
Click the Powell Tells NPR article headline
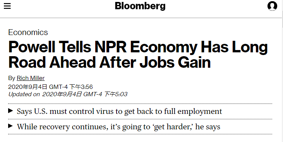(x=138, y=55)
